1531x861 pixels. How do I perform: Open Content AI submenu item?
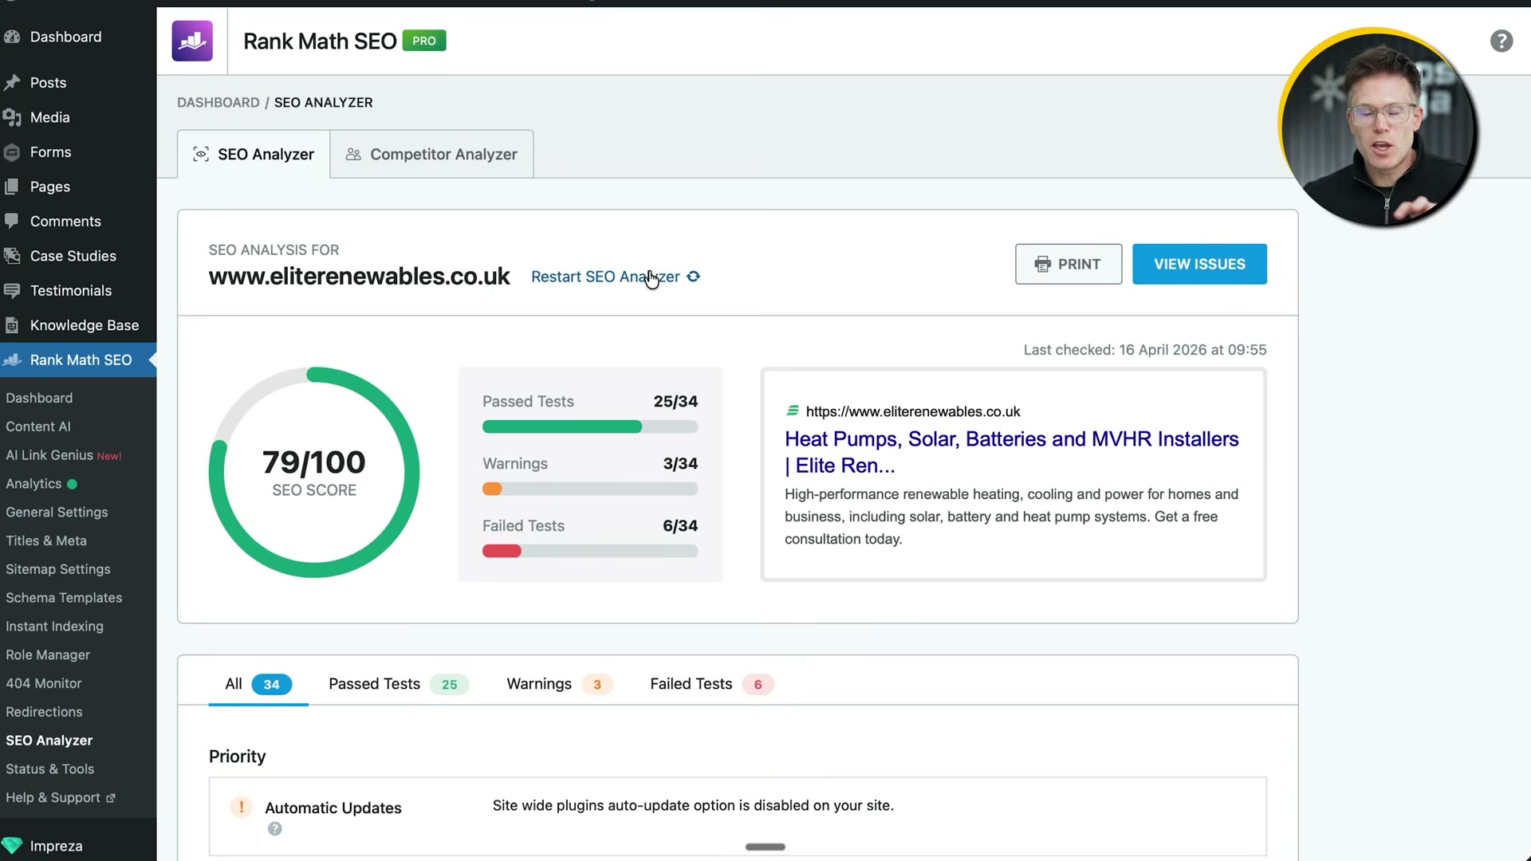point(38,427)
